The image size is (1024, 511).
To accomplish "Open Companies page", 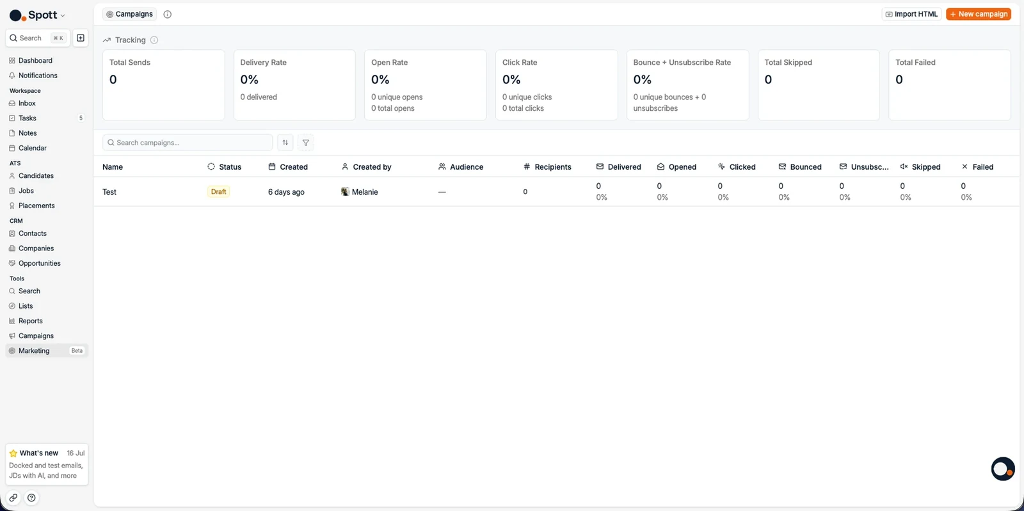I will (47, 248).
